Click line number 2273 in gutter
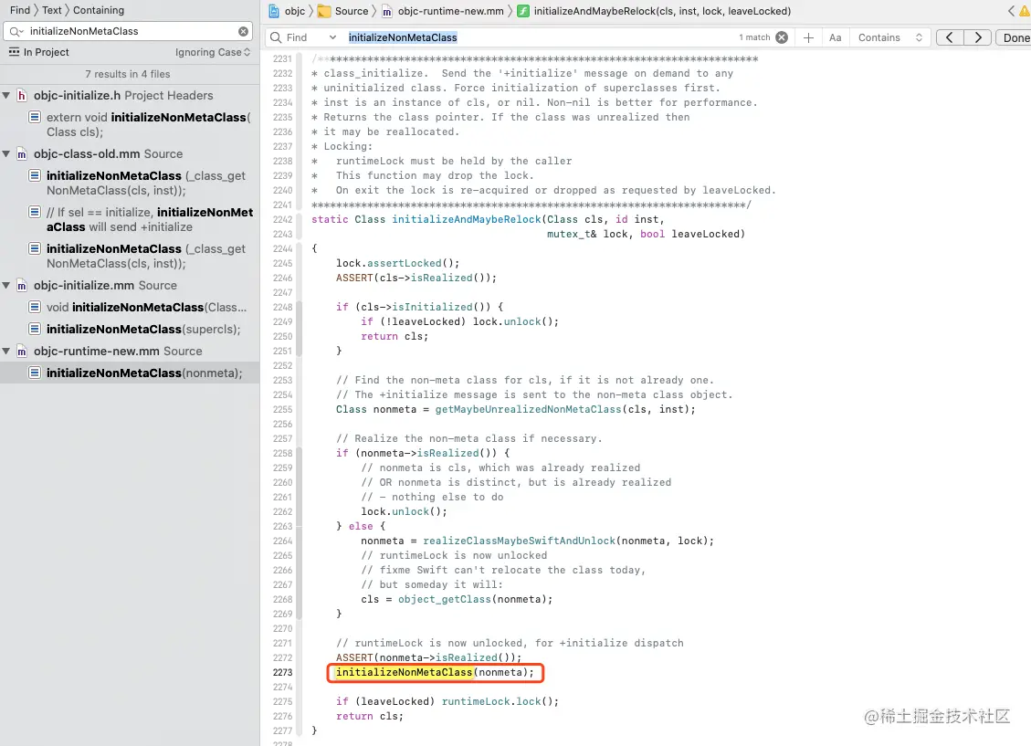 (283, 672)
